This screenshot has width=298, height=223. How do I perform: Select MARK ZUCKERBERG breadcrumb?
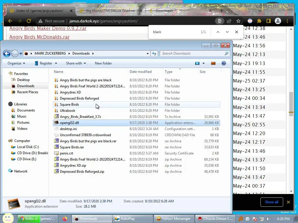(x=50, y=53)
